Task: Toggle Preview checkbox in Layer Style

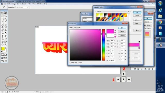Action: tap(144, 28)
